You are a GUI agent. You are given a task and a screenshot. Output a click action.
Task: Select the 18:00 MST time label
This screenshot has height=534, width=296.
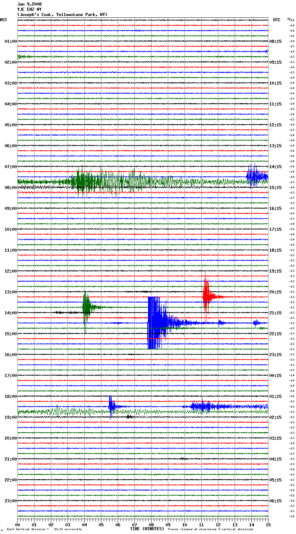[x=11, y=396]
